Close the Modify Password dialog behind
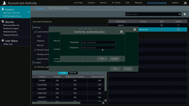The image size is (189, 106). coord(135,30)
